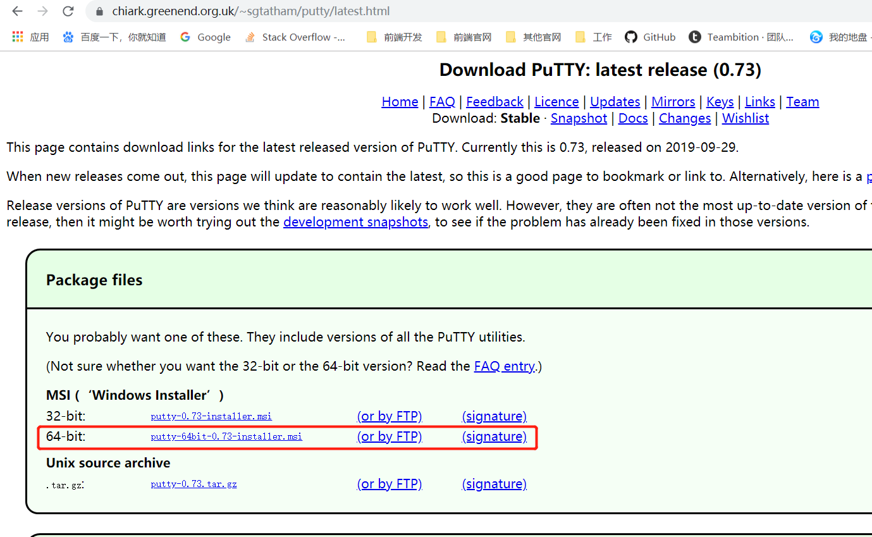Open 64-bit row's (signature) link
The image size is (872, 537).
[x=494, y=436]
